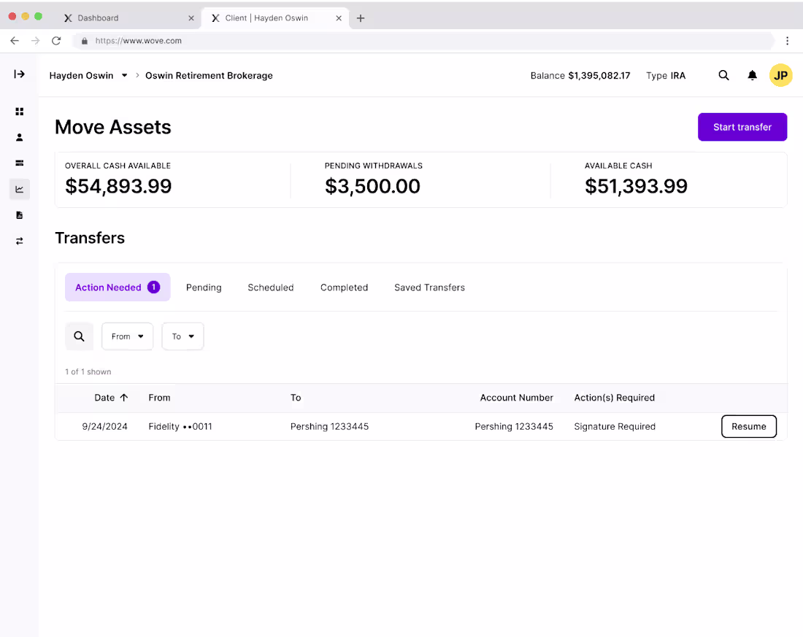Viewport: 803px width, 637px height.
Task: Open the JP profile avatar
Action: click(x=780, y=75)
